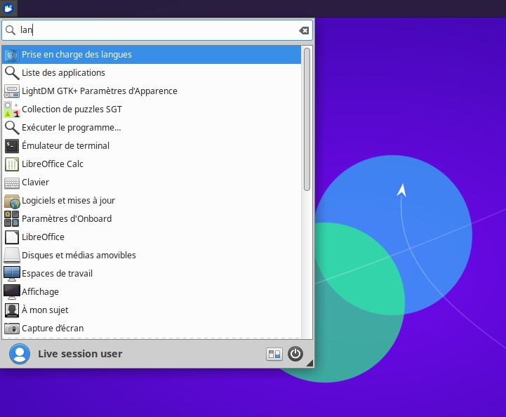Open Disques et médias amovibles
This screenshot has height=417, width=506.
(79, 256)
